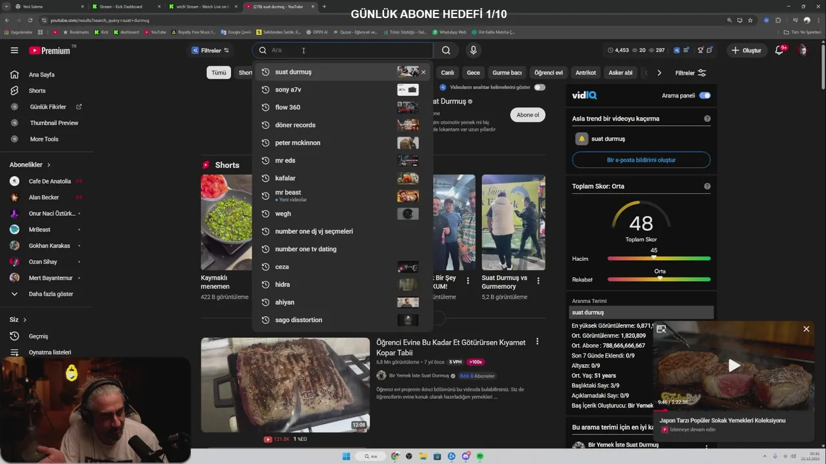Open Spotify from the taskbar
826x464 pixels.
coord(481,456)
